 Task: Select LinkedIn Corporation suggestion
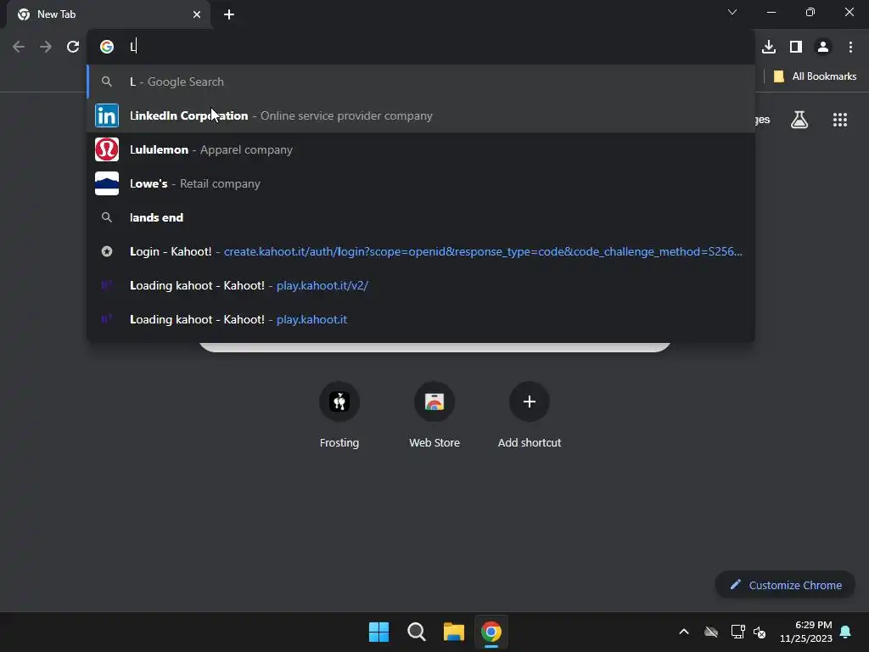[x=421, y=115]
